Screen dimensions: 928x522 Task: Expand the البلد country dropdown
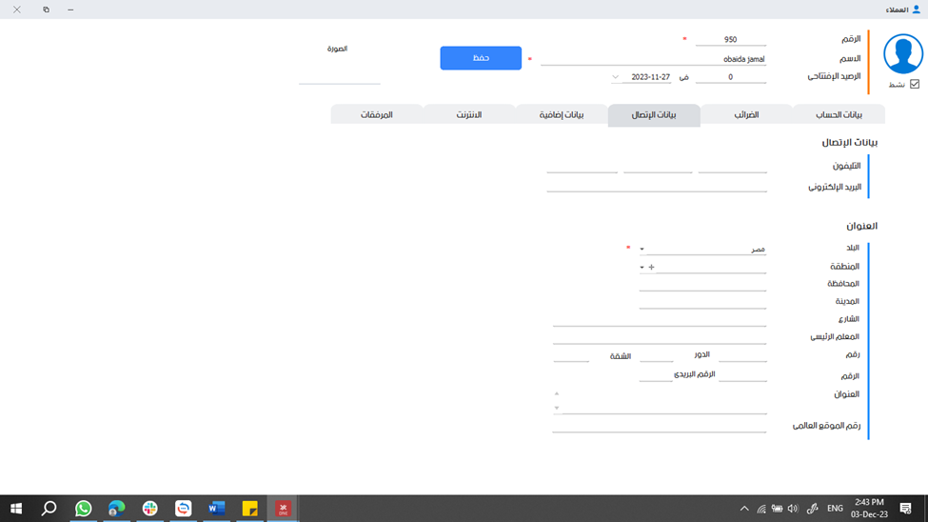642,250
